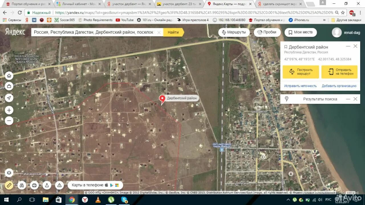Click the Добавить организацию link
Viewport: 365px width, 205px height.
point(339,86)
